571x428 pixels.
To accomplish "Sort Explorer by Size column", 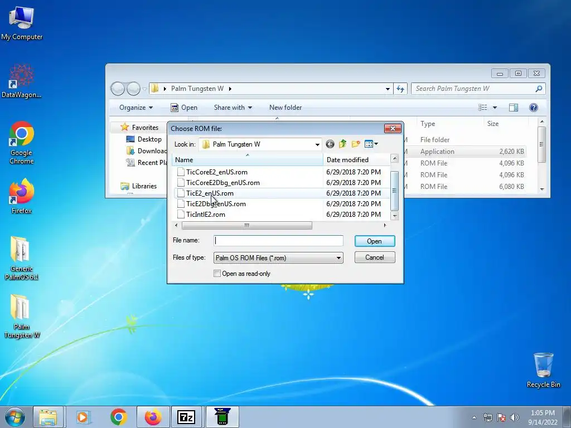I will (x=505, y=124).
